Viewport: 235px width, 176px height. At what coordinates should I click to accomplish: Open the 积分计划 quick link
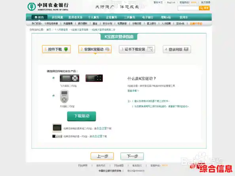tap(108, 23)
